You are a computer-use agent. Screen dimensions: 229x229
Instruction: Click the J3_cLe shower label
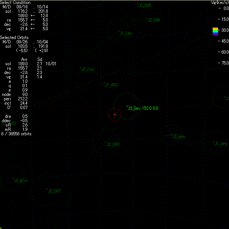coord(88,69)
